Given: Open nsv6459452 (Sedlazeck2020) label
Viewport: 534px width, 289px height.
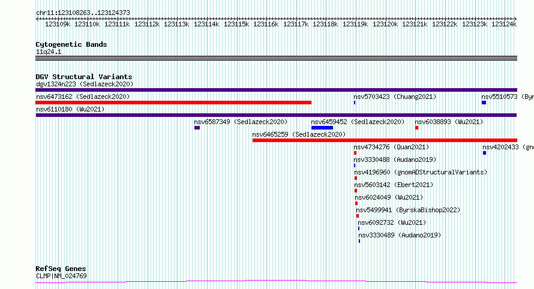Looking at the screenshot, I should pos(358,122).
